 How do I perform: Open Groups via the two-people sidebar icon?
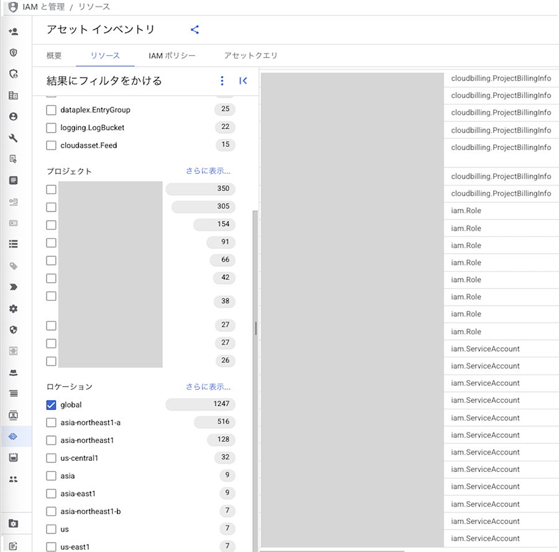[x=13, y=479]
